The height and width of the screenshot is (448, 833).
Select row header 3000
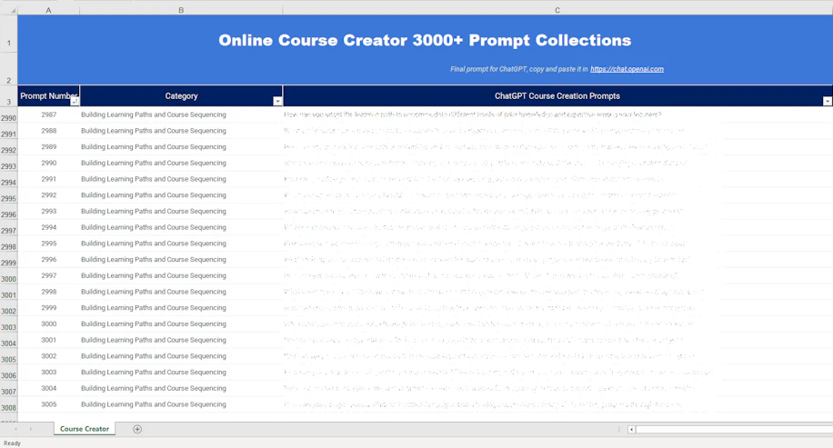[8, 280]
